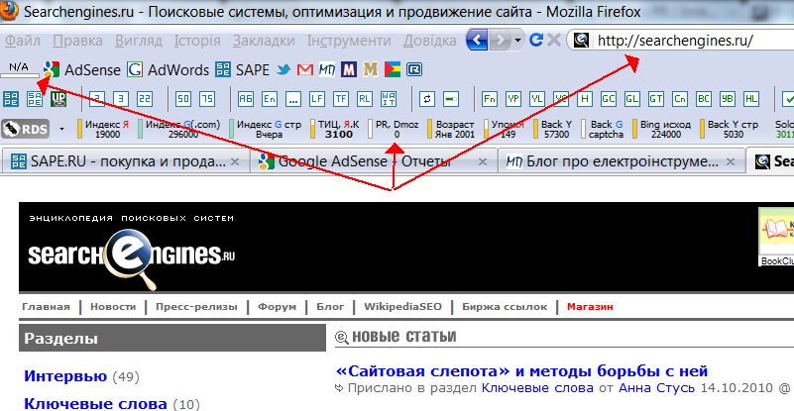The width and height of the screenshot is (794, 411).
Task: Click the first filled SAPE toolbar icon
Action: [x=11, y=99]
